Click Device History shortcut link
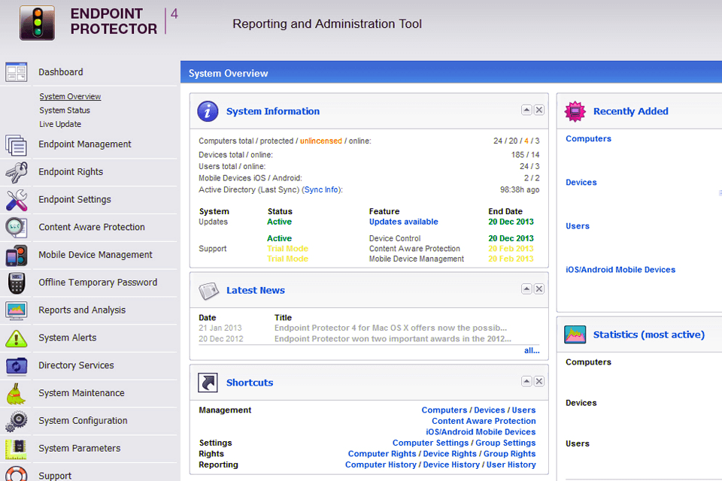The width and height of the screenshot is (722, 481). 451,465
